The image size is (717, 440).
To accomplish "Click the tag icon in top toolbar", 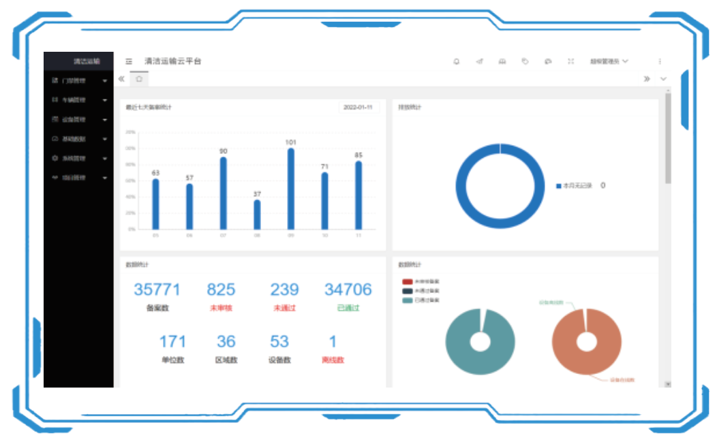I will [x=525, y=61].
